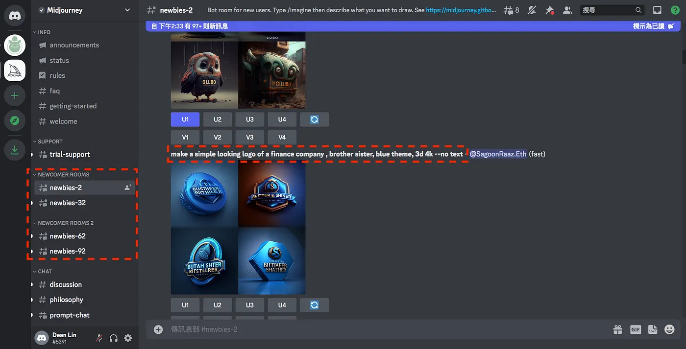Show the member list icon

tap(567, 10)
